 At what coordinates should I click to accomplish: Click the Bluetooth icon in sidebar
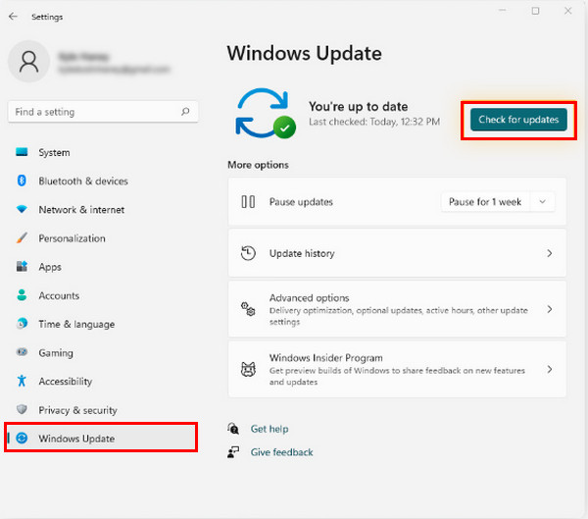click(22, 181)
